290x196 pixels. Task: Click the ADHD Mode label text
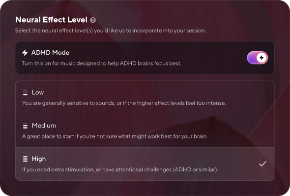[50, 53]
